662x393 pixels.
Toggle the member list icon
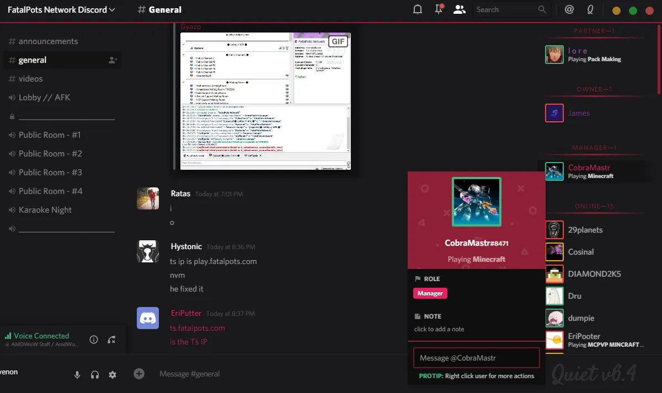point(459,9)
